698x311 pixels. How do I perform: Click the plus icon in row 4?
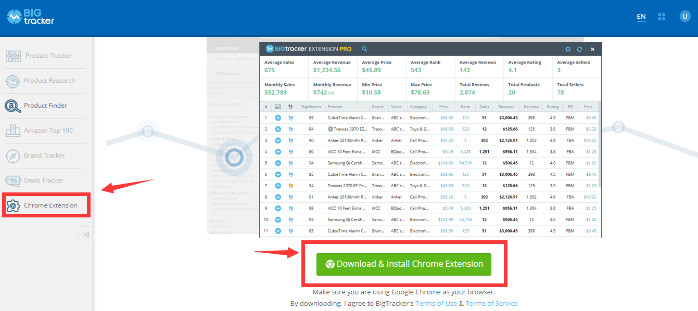tap(278, 152)
